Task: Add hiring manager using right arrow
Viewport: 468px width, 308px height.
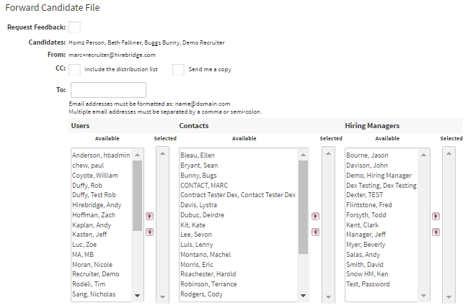Action: (x=436, y=216)
